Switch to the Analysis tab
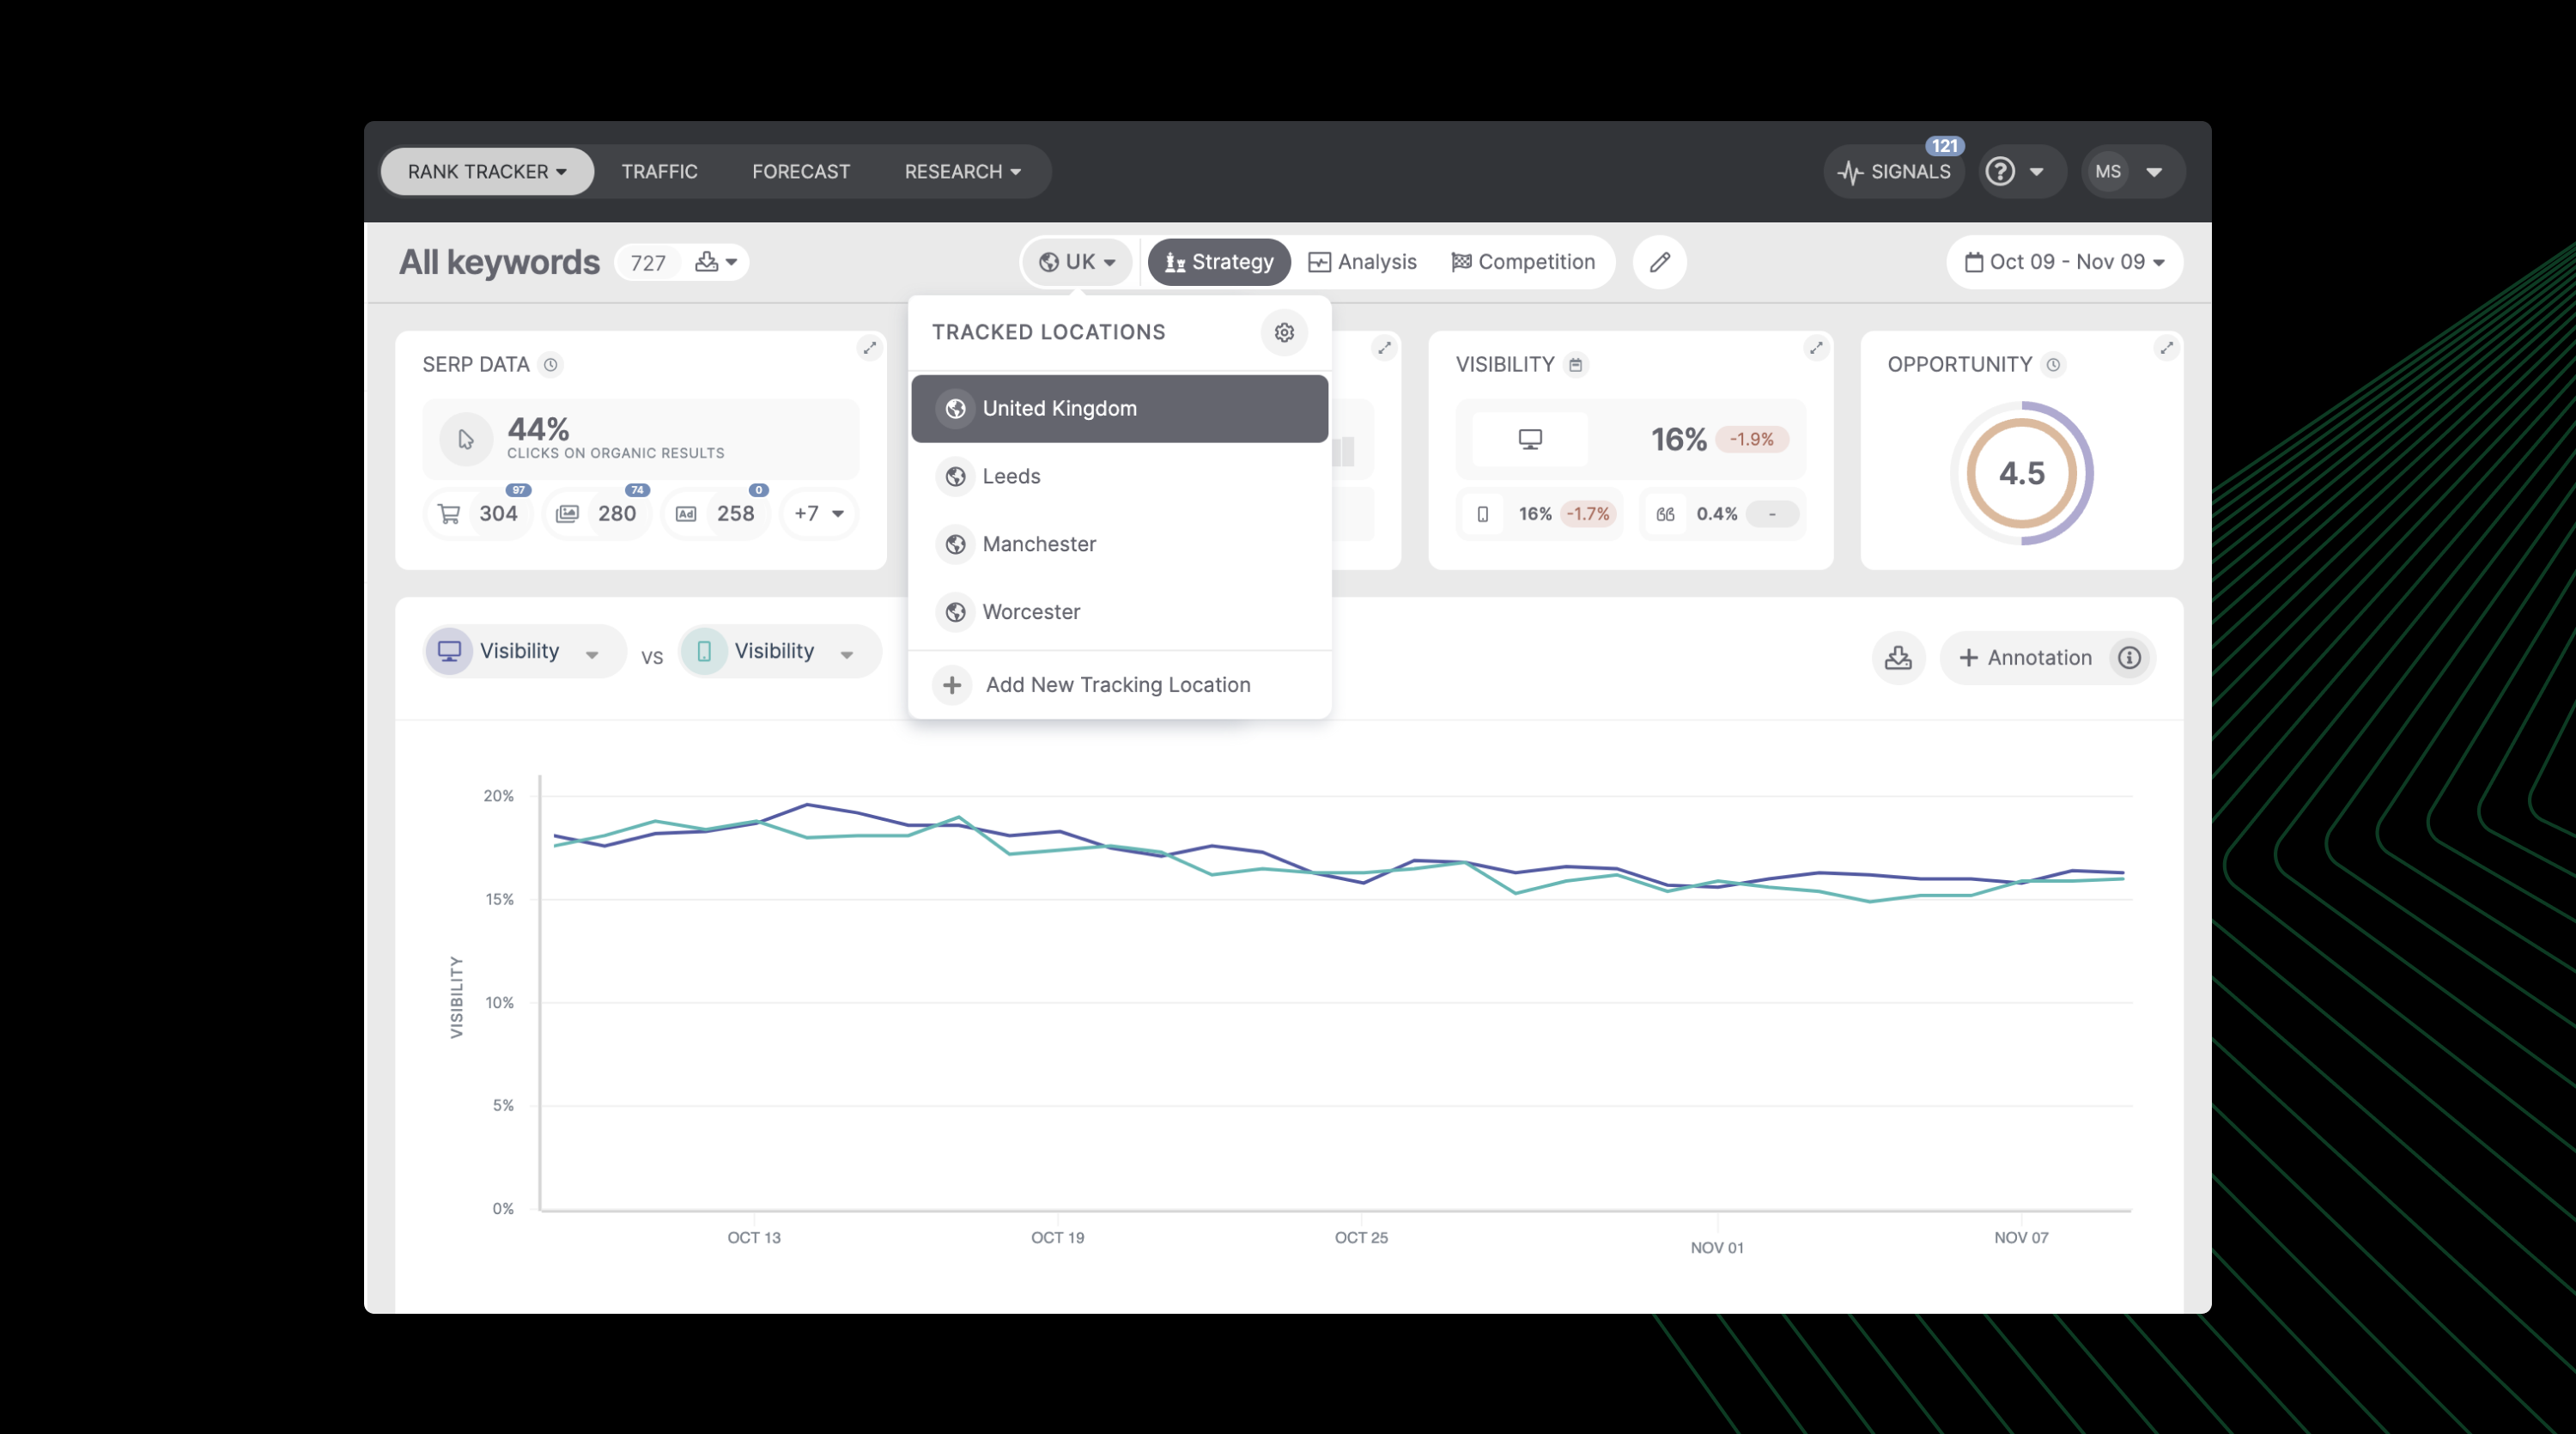Viewport: 2576px width, 1434px height. click(x=1363, y=261)
